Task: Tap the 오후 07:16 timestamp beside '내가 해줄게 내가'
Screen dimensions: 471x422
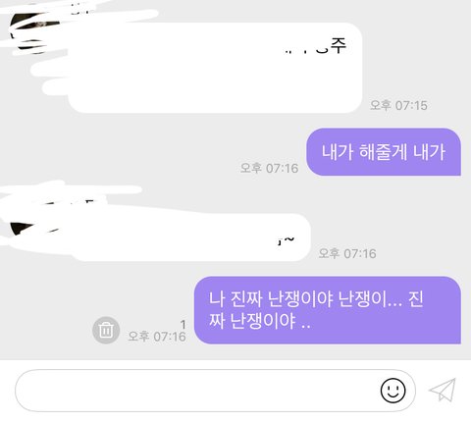Action: click(269, 168)
